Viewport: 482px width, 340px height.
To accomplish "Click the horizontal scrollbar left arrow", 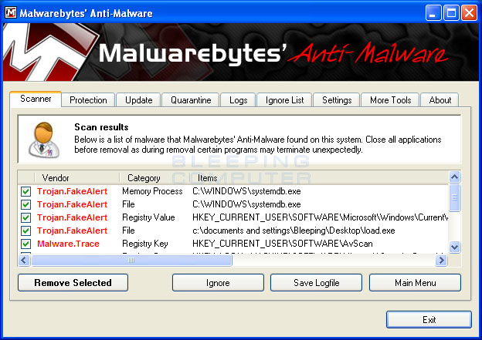I will [24, 261].
